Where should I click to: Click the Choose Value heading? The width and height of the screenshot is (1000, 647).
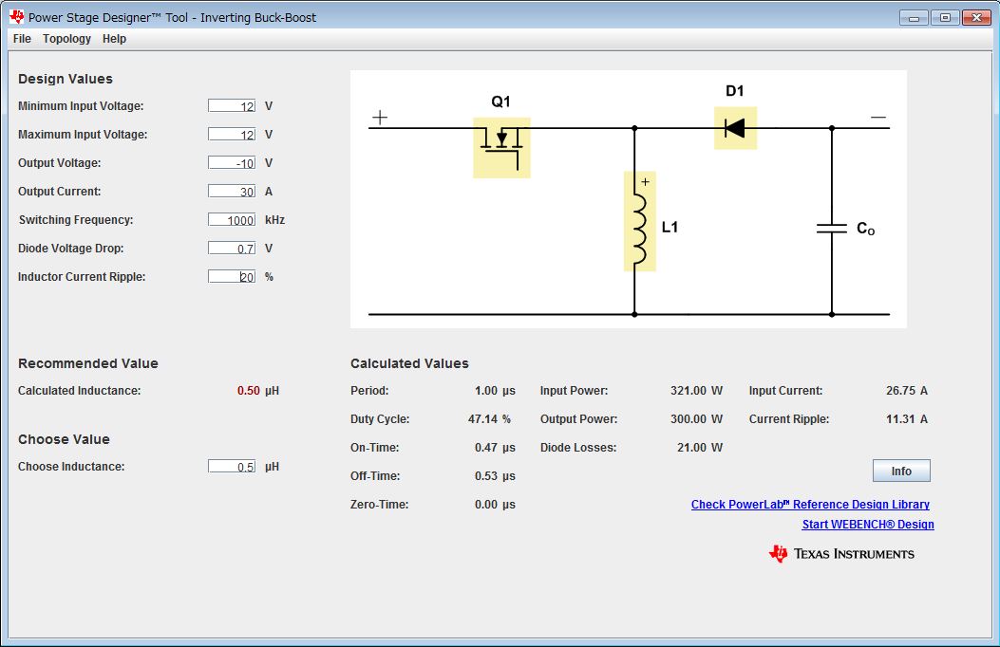tap(64, 439)
